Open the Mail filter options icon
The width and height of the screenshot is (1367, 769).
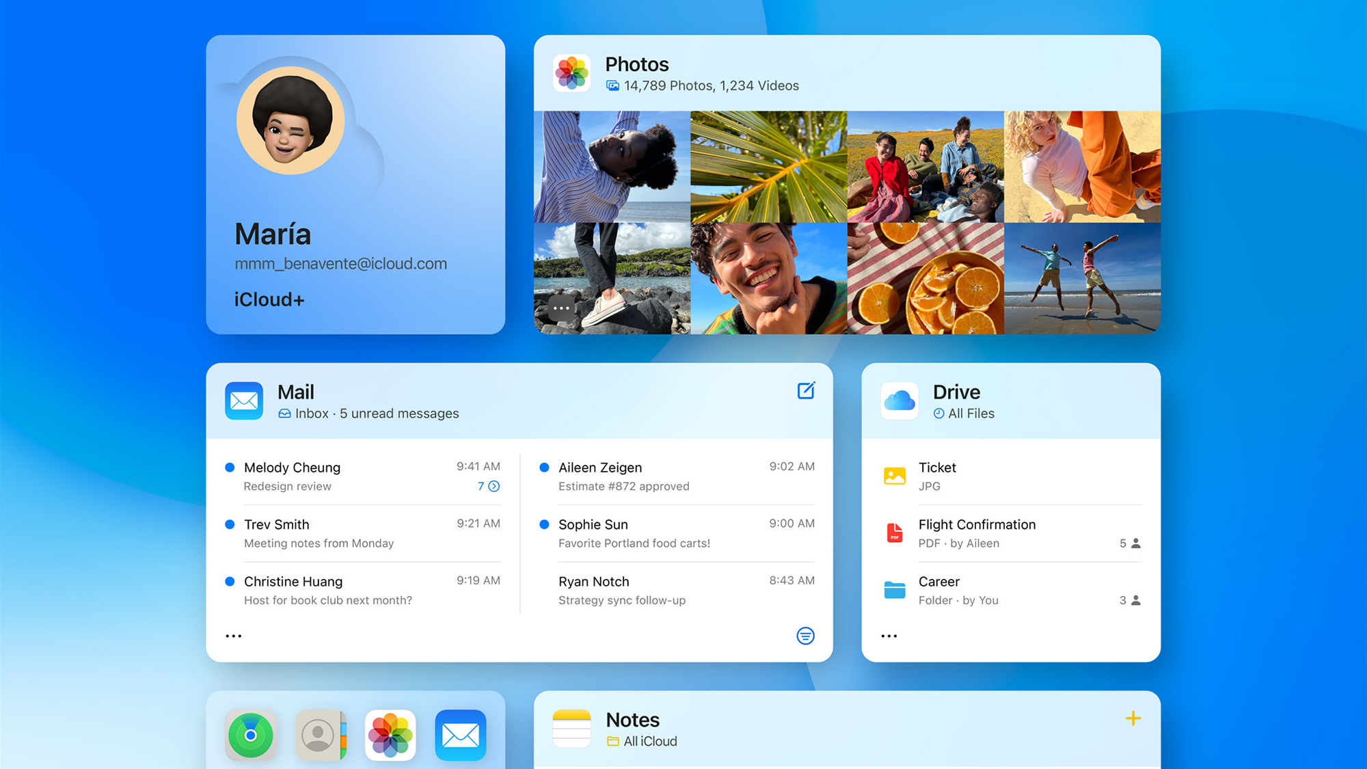(805, 636)
